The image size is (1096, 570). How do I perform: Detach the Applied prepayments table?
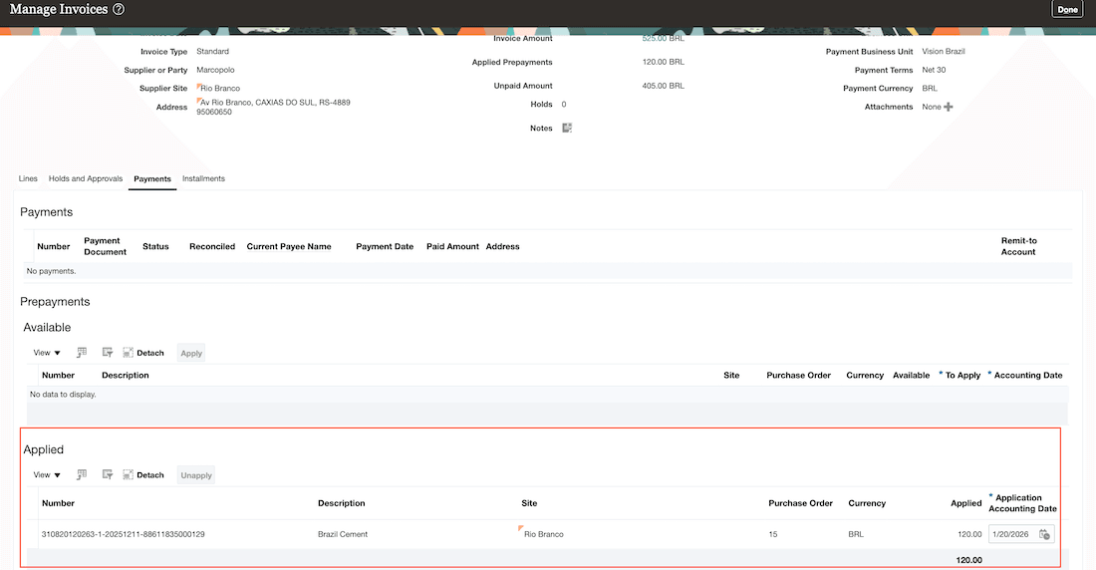coord(143,475)
